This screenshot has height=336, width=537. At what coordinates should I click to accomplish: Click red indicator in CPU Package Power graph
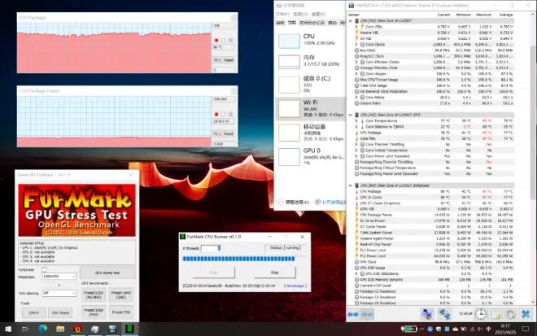pyautogui.click(x=216, y=114)
